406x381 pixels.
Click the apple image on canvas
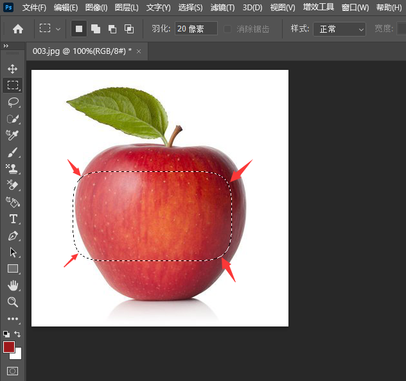[160, 221]
